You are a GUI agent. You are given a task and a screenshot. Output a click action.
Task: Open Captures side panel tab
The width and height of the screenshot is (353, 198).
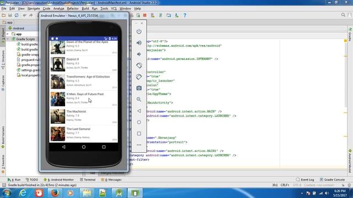3,83
